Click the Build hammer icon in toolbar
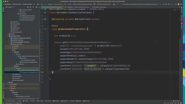The height and width of the screenshot is (104, 185). (x=118, y=4)
